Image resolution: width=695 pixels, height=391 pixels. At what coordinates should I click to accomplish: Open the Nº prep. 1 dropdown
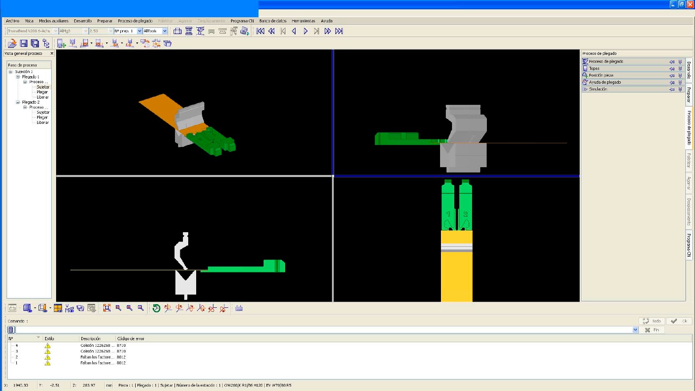(140, 31)
